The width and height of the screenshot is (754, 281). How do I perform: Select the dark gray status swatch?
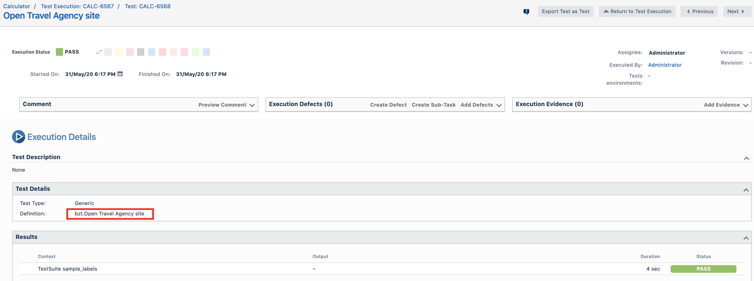click(x=141, y=52)
